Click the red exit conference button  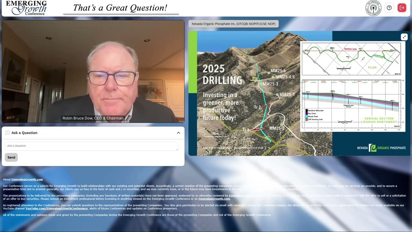click(x=402, y=8)
